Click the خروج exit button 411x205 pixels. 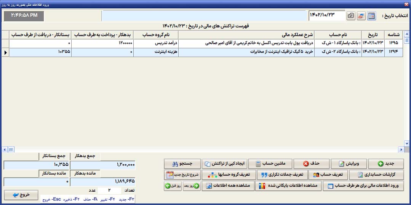click(21, 195)
